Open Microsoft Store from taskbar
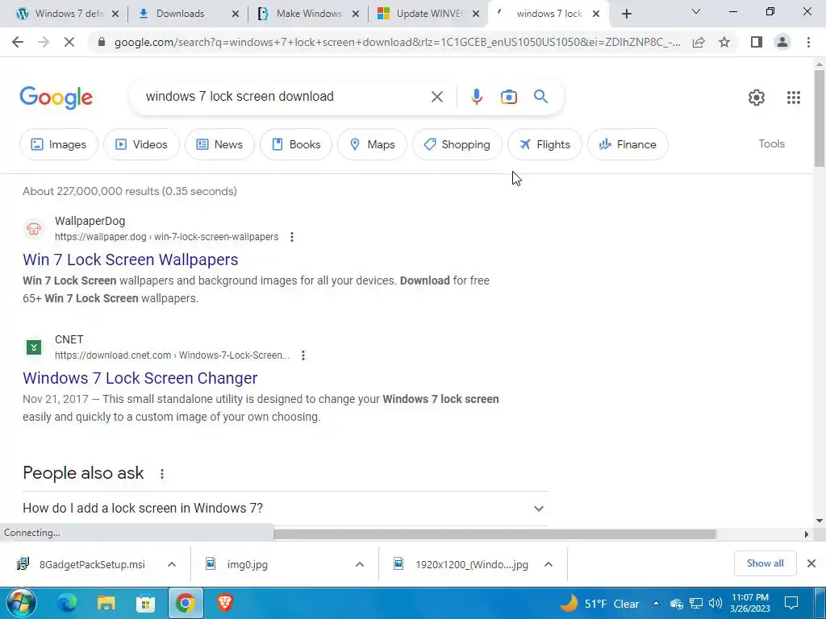This screenshot has width=826, height=619. point(145,603)
